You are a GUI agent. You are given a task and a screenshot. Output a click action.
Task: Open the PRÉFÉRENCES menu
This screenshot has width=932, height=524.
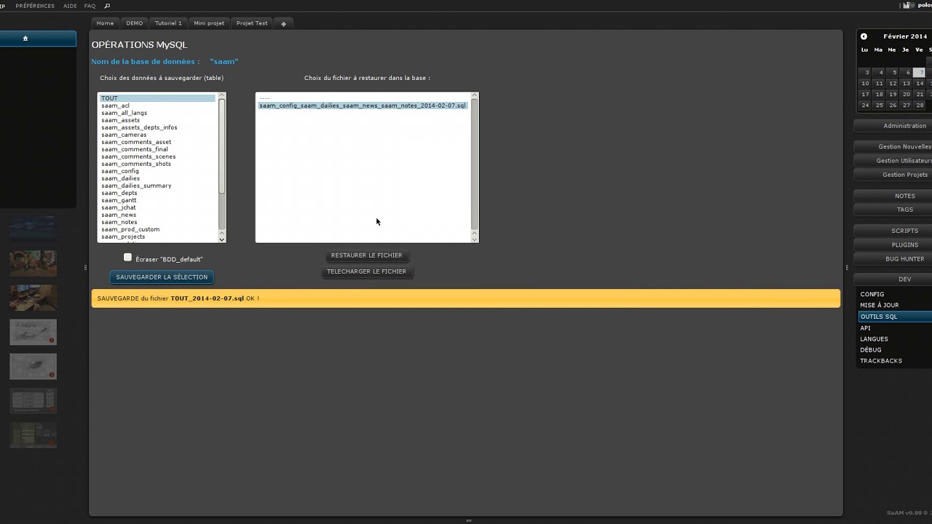35,6
